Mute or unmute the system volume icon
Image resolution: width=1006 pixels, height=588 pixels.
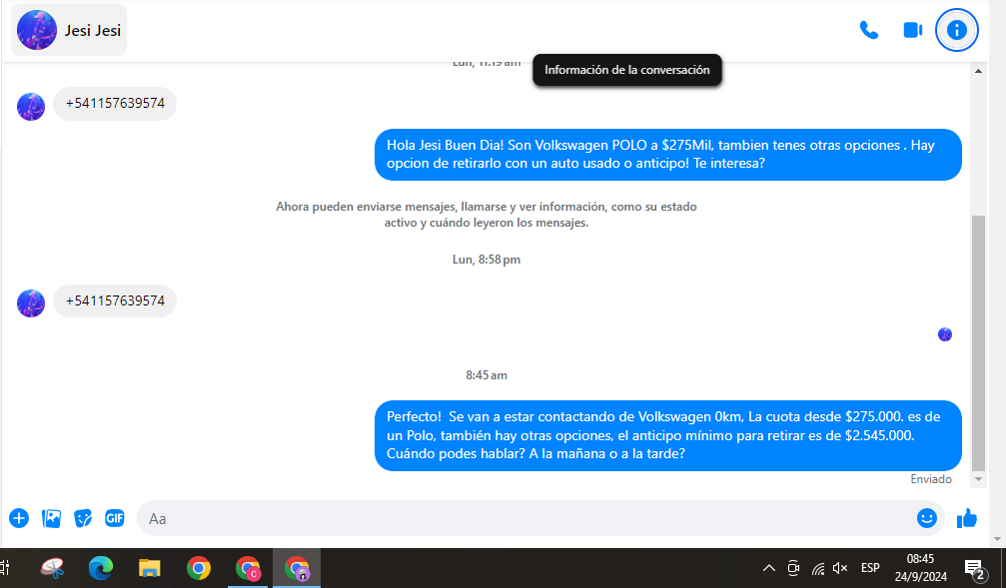click(840, 568)
